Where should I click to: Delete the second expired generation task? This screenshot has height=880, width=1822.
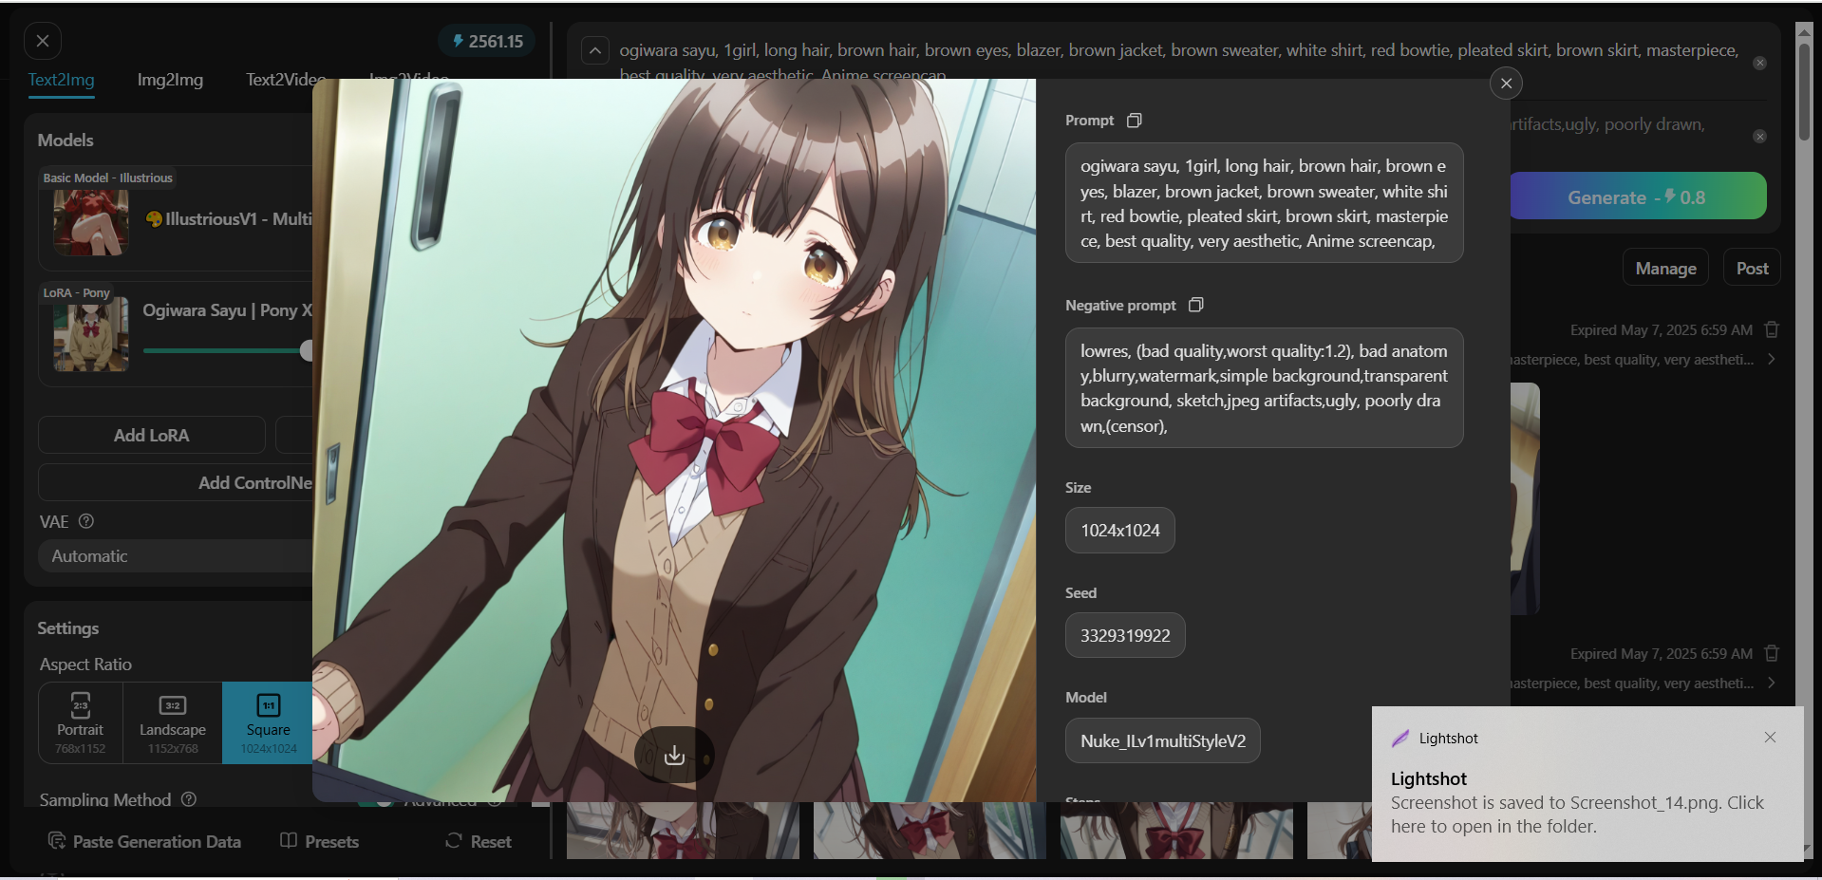(x=1772, y=653)
